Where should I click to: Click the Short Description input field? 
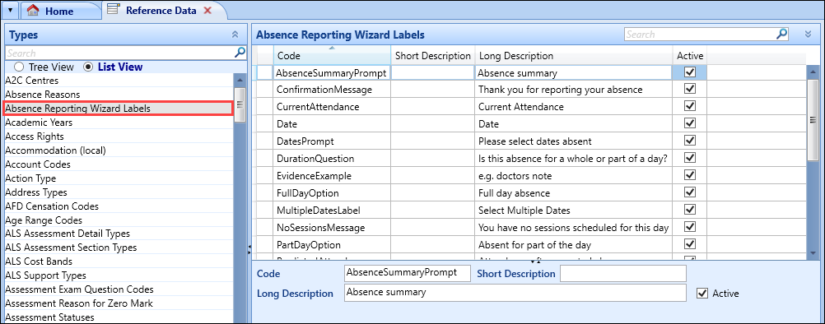pyautogui.click(x=623, y=273)
